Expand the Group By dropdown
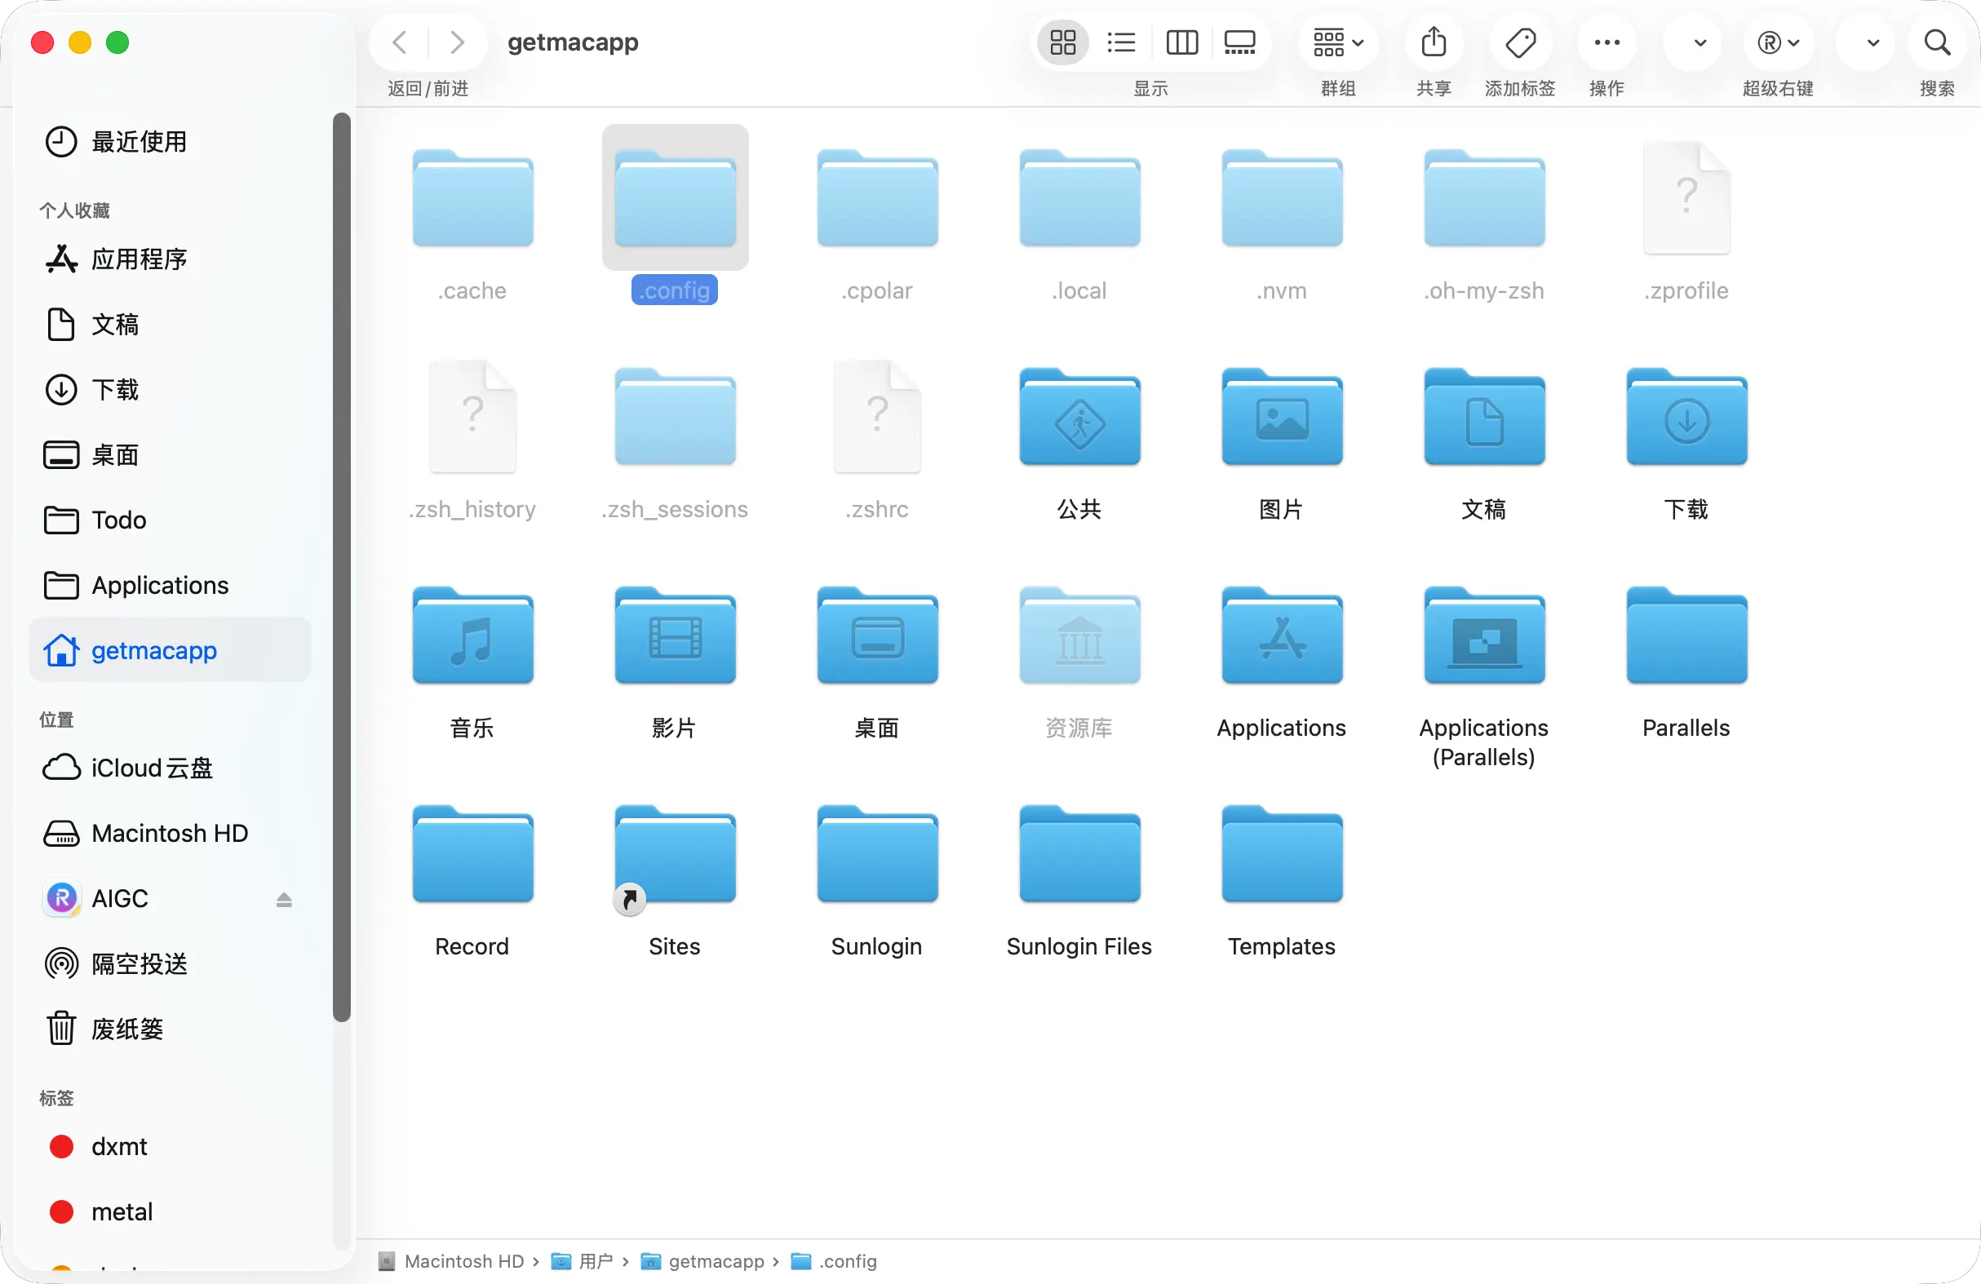The height and width of the screenshot is (1284, 1981). tap(1337, 42)
